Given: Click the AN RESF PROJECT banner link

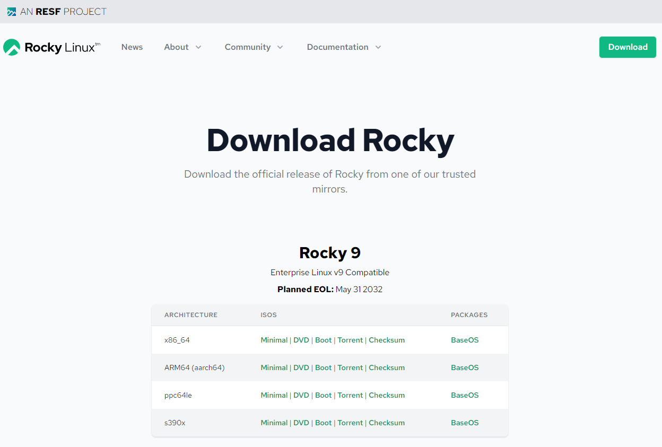Looking at the screenshot, I should 56,11.
